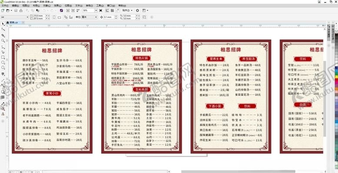Select the Color Eyedropper tool
The image size is (338, 173).
pos(3,103)
